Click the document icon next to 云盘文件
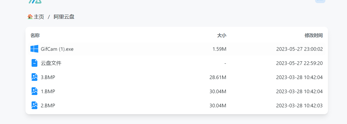 [x=34, y=63]
